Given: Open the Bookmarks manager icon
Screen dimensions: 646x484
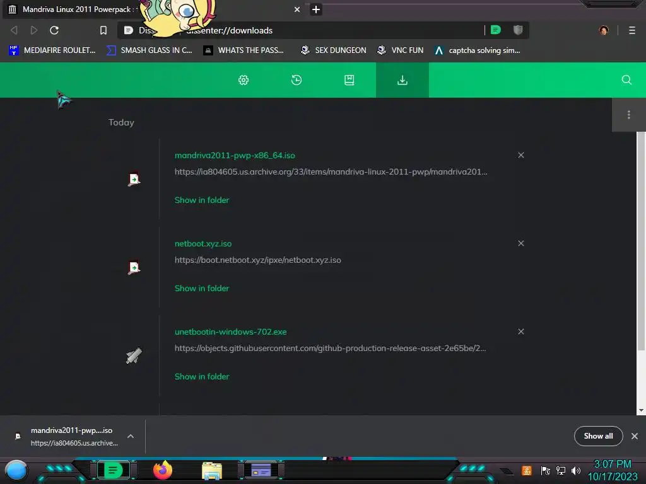Looking at the screenshot, I should [x=349, y=80].
